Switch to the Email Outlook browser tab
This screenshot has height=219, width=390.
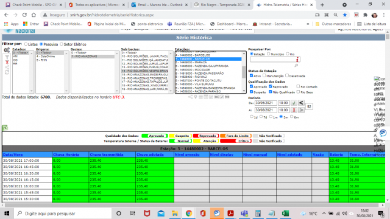tap(160, 5)
